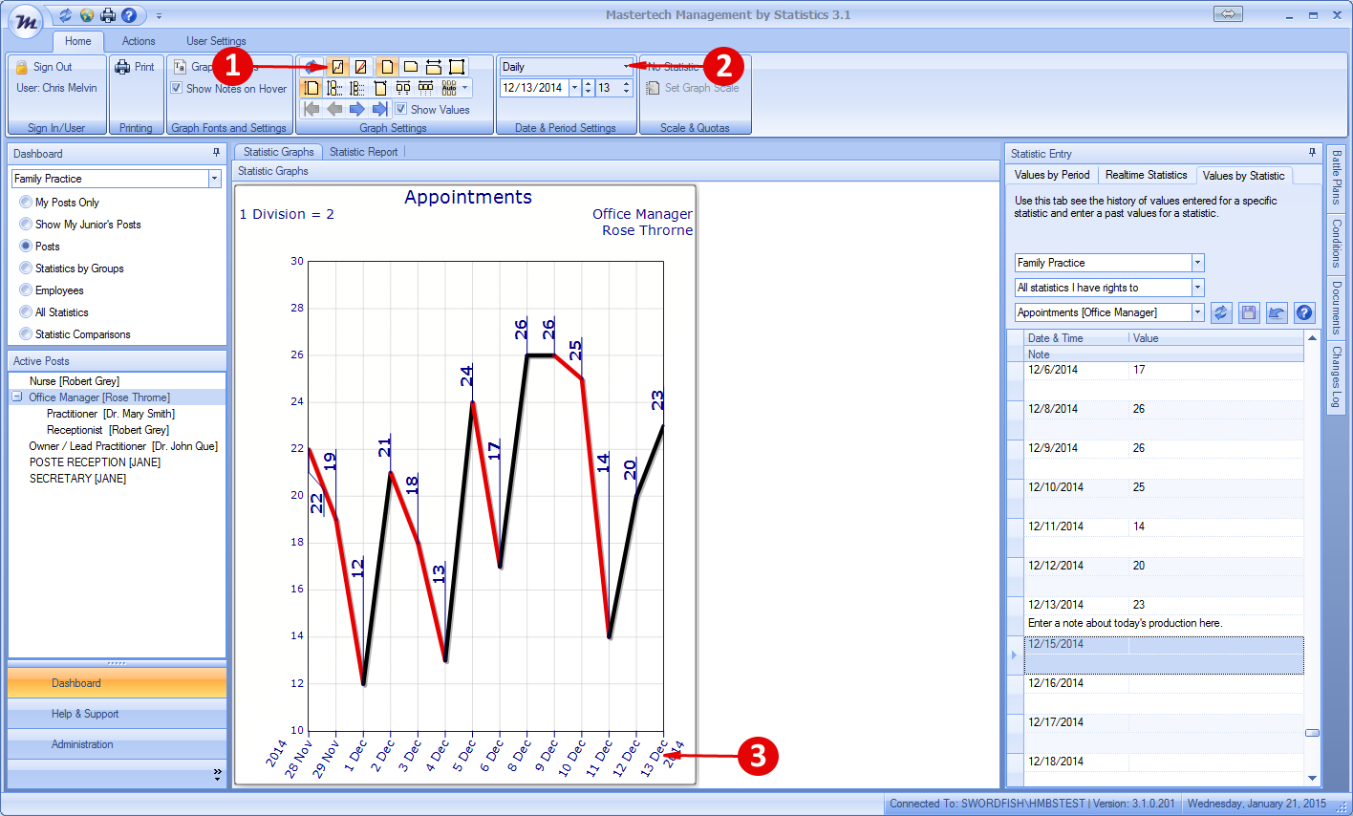Switch to the Home ribbon tab

pyautogui.click(x=78, y=41)
